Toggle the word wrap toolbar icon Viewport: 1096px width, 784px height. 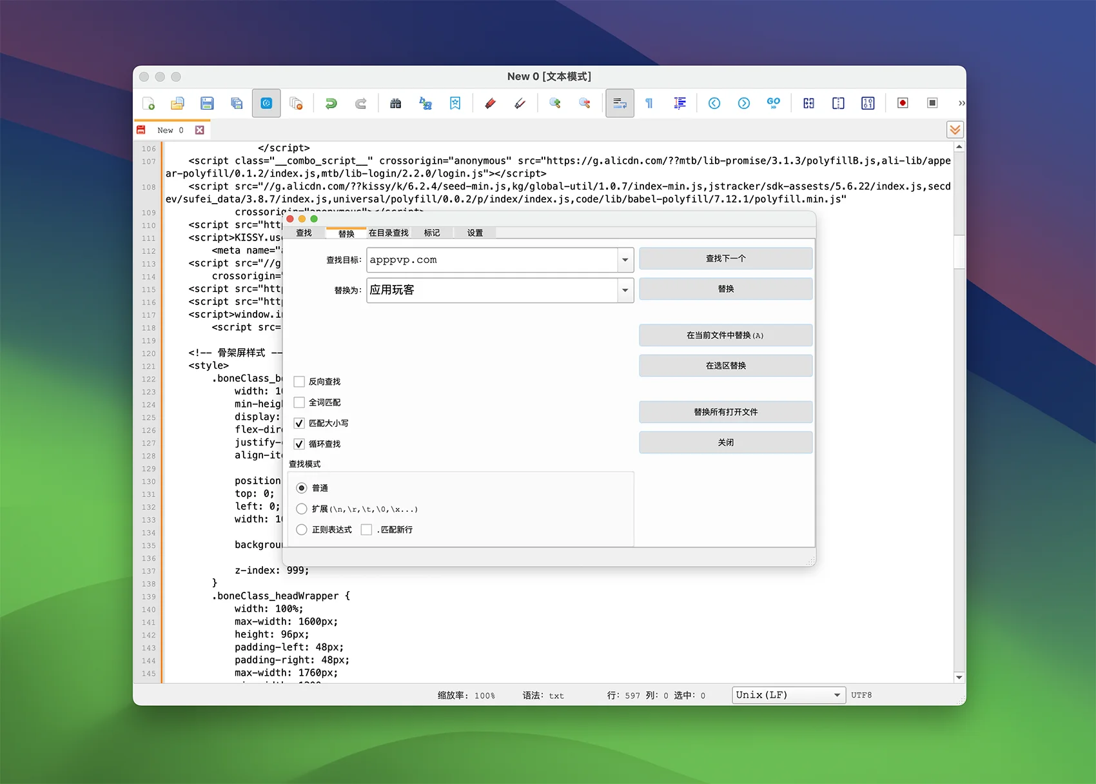click(620, 103)
